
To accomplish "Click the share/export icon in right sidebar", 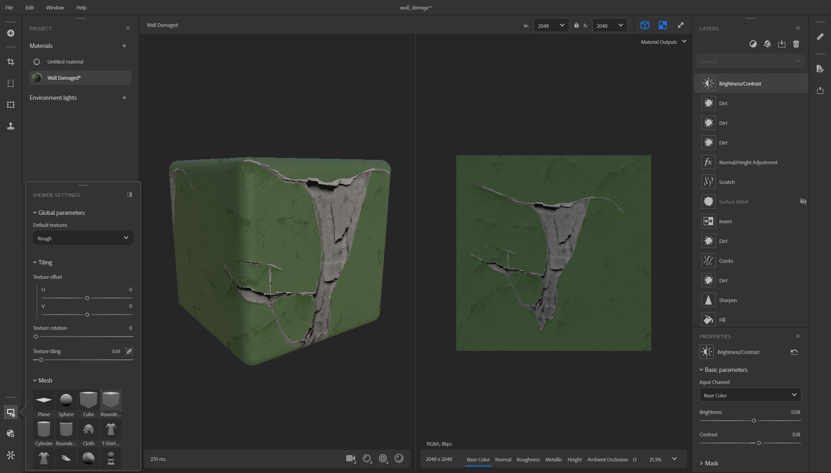I will [x=820, y=90].
